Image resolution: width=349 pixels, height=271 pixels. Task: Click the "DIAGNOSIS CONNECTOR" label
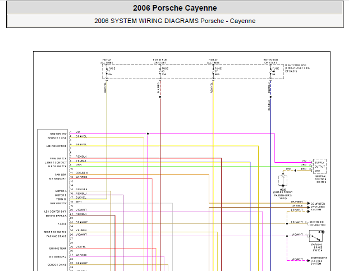click(x=318, y=224)
